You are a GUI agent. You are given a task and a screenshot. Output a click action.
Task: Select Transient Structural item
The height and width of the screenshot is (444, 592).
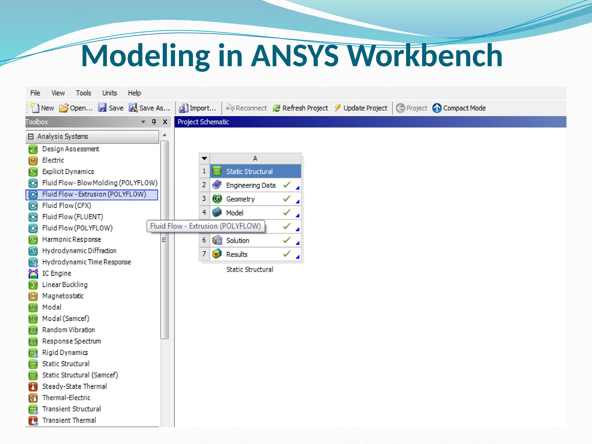(71, 409)
